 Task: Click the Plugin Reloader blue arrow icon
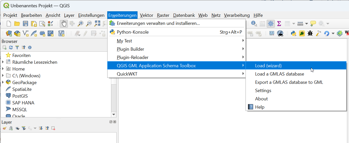coord(327,33)
